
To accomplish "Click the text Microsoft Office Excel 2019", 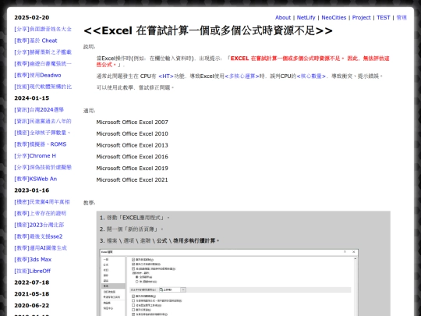I will click(132, 169).
